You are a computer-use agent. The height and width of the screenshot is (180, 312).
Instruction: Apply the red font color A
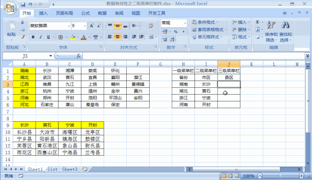click(x=84, y=37)
